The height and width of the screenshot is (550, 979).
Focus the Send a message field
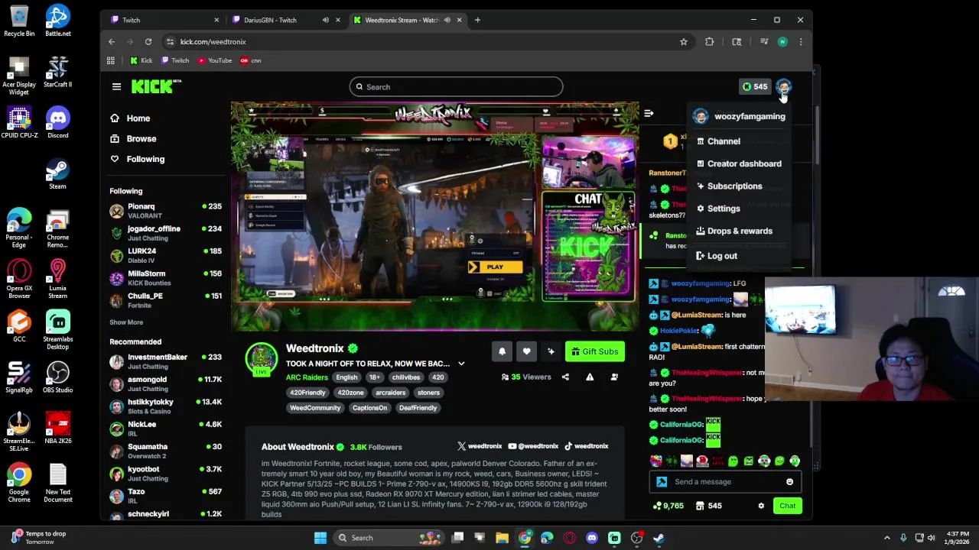tap(725, 482)
